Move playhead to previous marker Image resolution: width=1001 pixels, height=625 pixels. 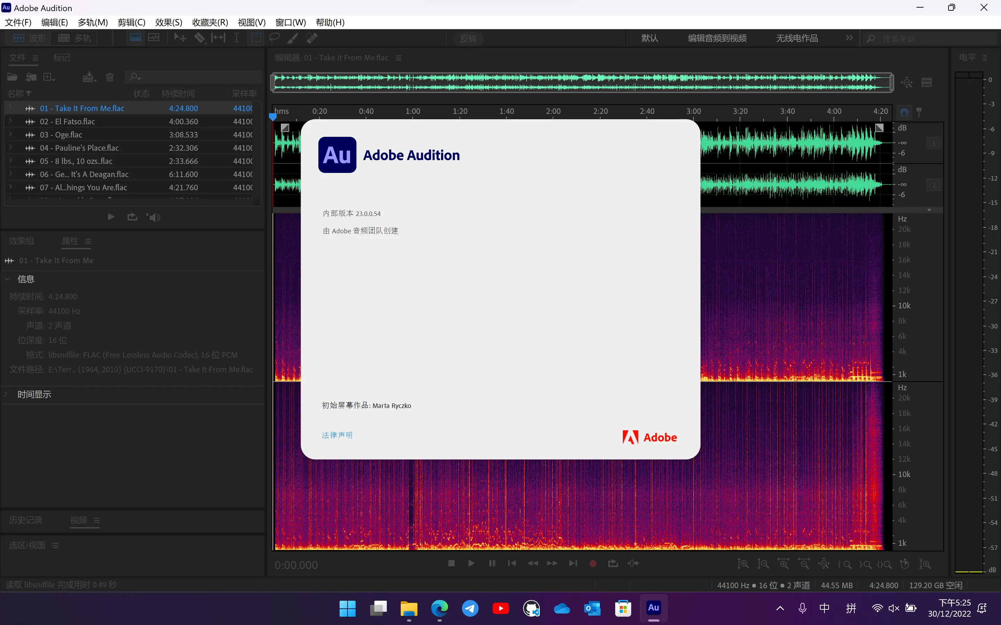[x=512, y=563]
